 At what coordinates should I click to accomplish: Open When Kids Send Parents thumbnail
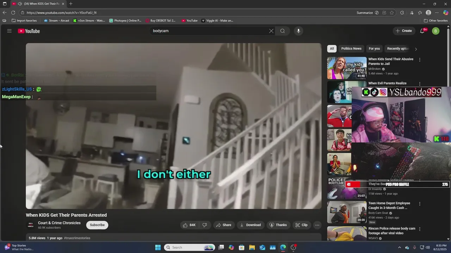[347, 68]
